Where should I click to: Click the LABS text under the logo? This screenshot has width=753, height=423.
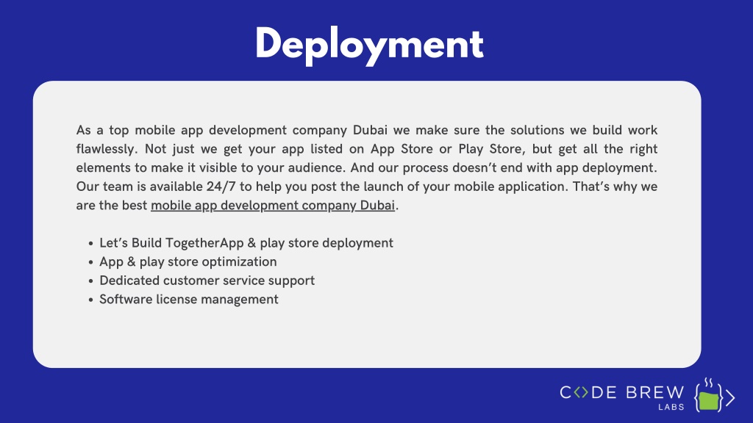[671, 407]
